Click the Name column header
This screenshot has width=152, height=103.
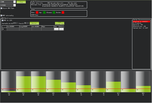click(48, 27)
